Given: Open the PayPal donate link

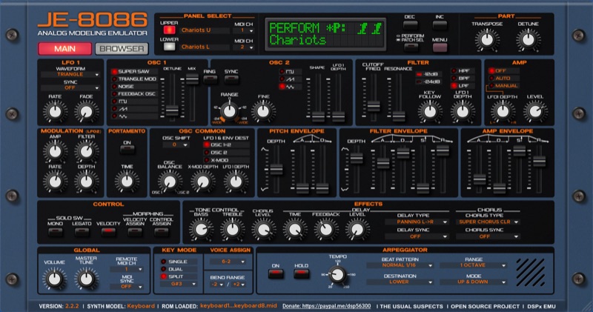Looking at the screenshot, I should [326, 306].
